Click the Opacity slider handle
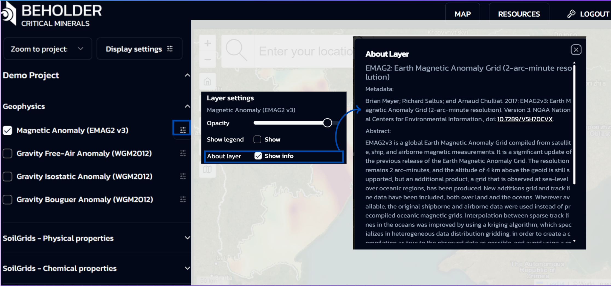Image resolution: width=611 pixels, height=286 pixels. [327, 123]
